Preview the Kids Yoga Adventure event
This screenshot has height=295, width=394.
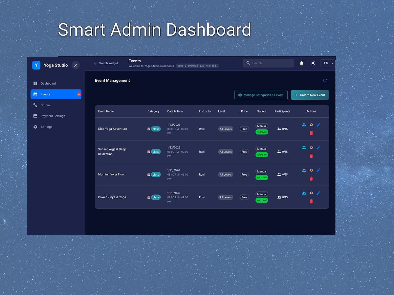point(311,125)
